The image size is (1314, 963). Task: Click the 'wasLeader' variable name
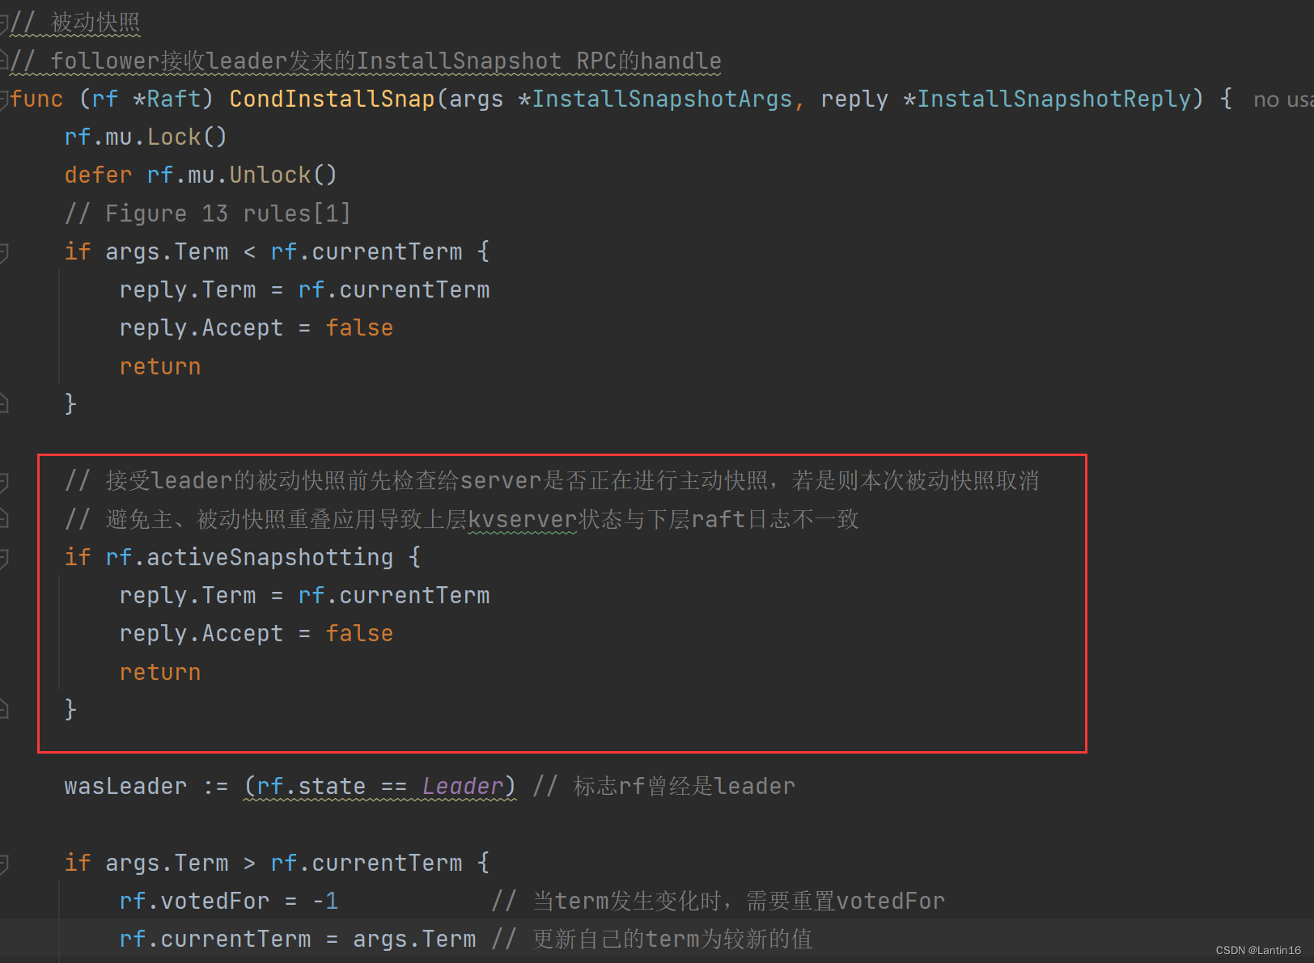click(x=125, y=786)
